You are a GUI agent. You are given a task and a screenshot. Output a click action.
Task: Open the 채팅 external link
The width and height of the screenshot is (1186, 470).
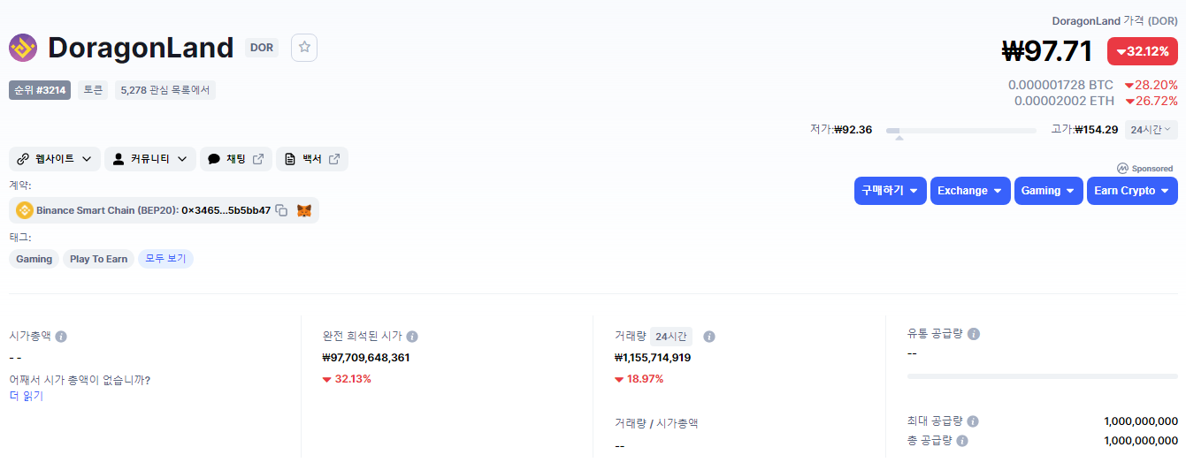(x=236, y=159)
